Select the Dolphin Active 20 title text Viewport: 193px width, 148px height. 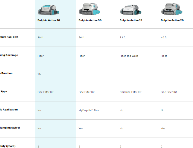pyautogui.click(x=172, y=20)
